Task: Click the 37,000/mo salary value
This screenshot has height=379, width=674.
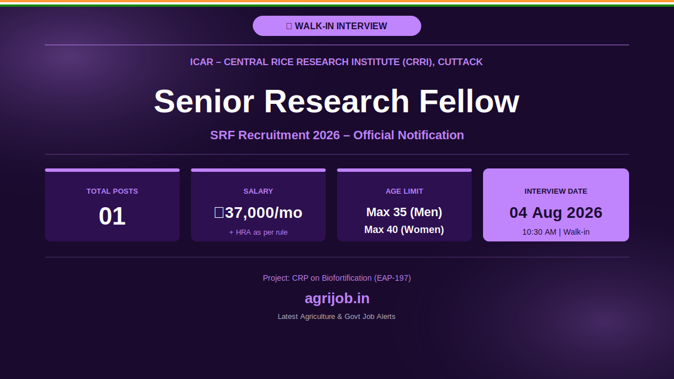Action: click(x=258, y=213)
